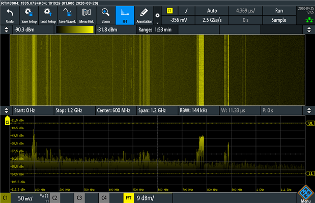
Task: Select the UL upper level marker
Action: [310, 123]
